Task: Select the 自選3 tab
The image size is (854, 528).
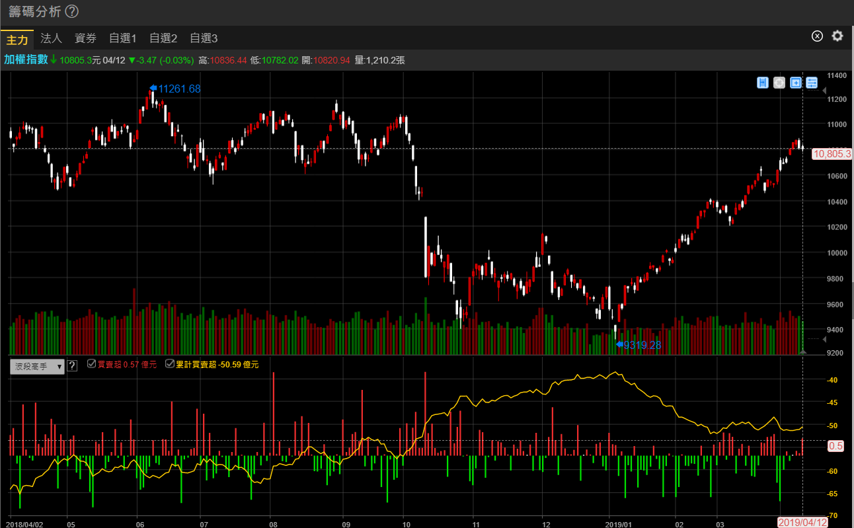Action: tap(204, 38)
